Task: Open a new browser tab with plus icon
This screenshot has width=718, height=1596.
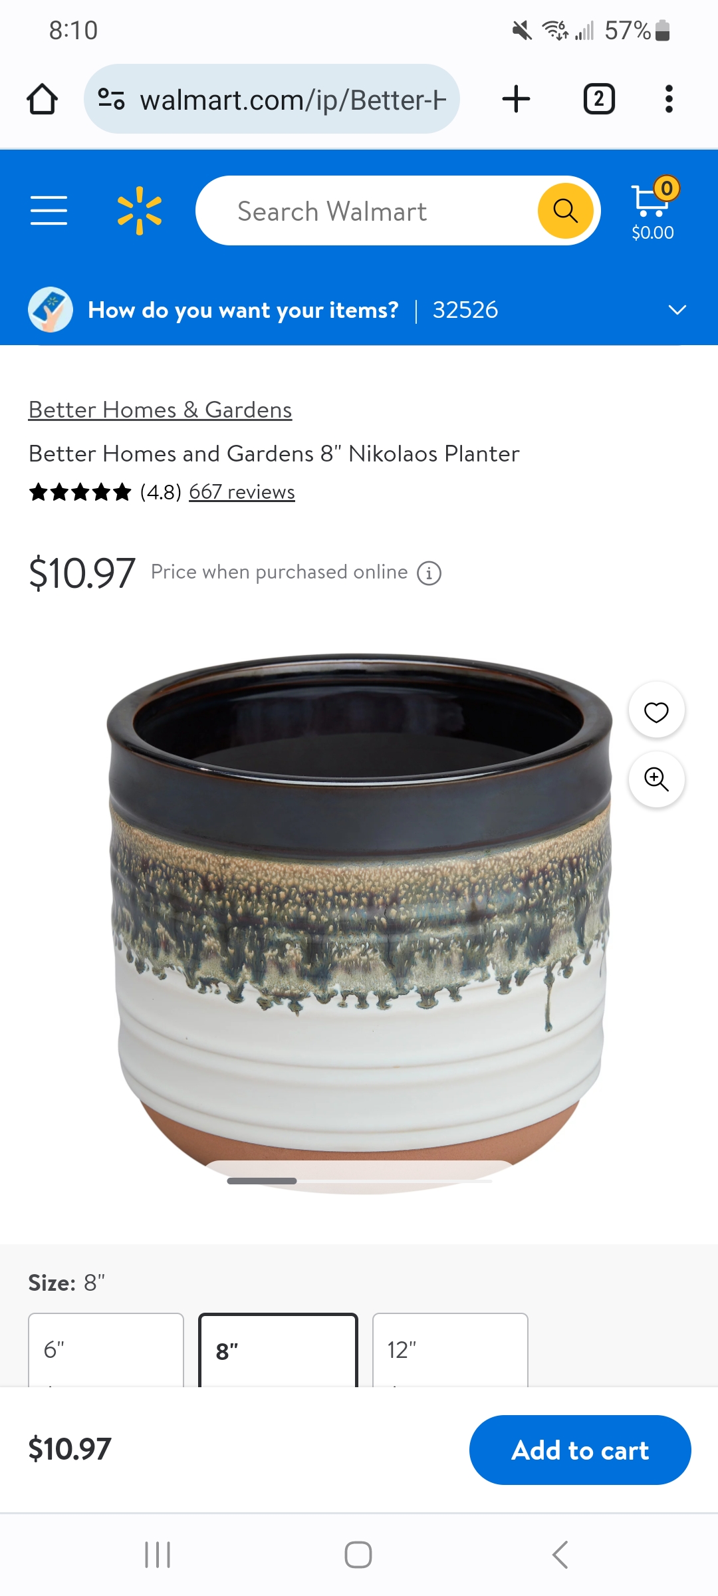Action: 516,99
